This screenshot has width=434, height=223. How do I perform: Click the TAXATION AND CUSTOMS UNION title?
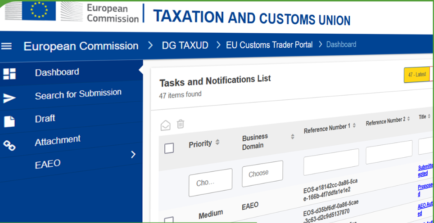252,18
